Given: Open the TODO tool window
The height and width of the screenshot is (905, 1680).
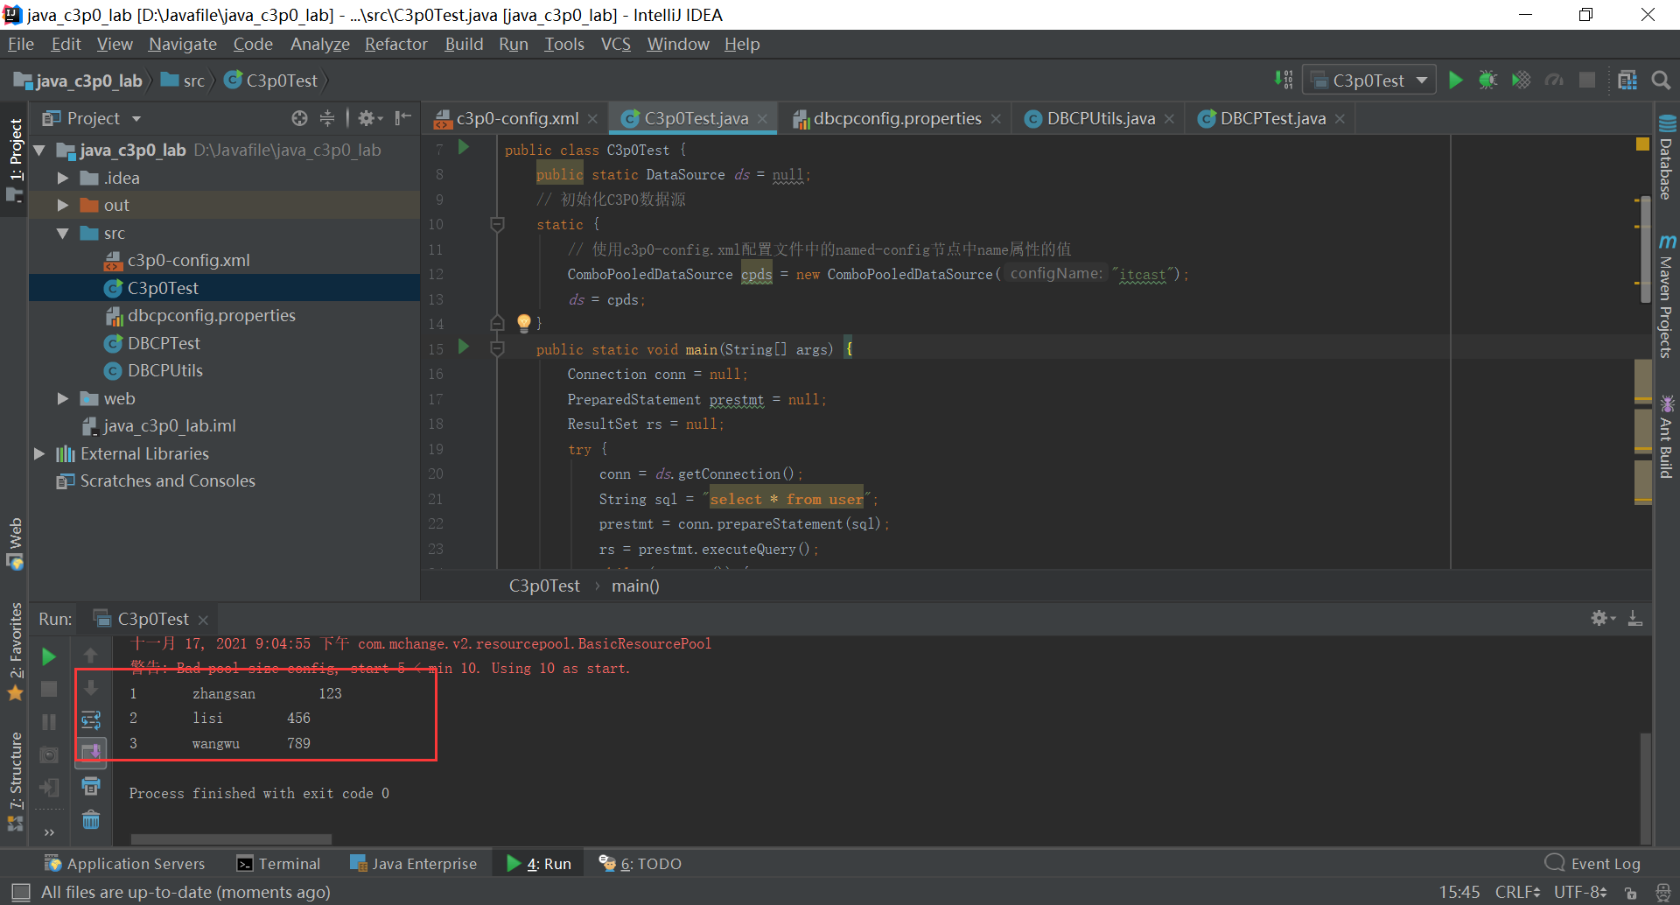Looking at the screenshot, I should coord(648,863).
